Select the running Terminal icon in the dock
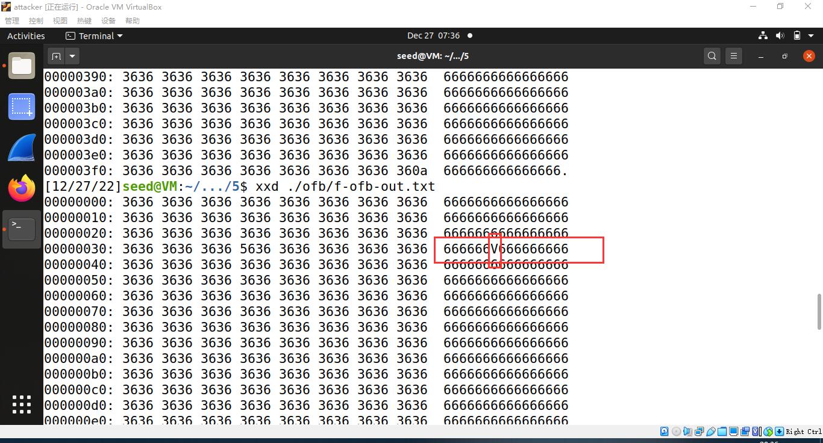 (22, 229)
